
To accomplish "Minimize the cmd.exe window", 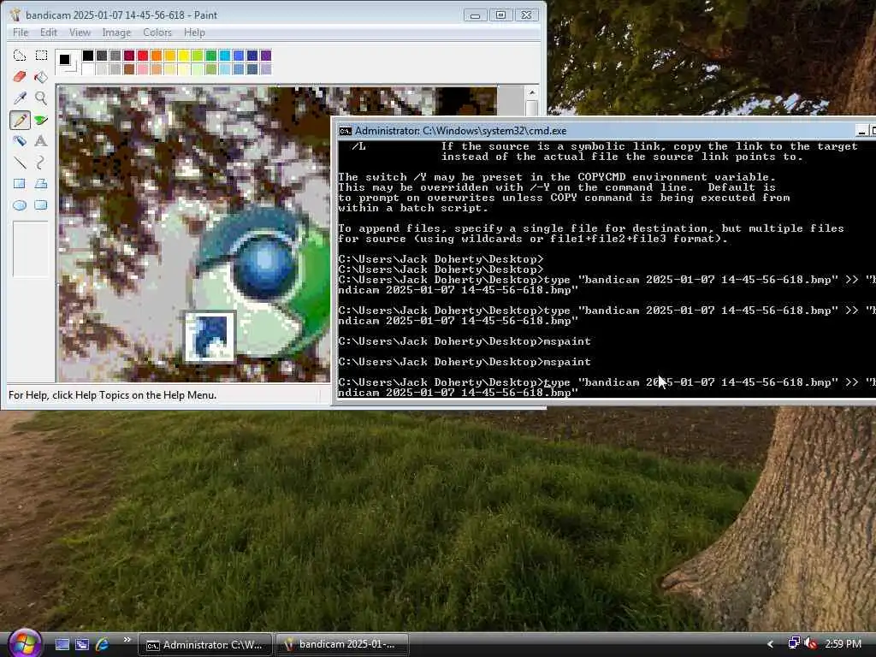I will pyautogui.click(x=862, y=131).
